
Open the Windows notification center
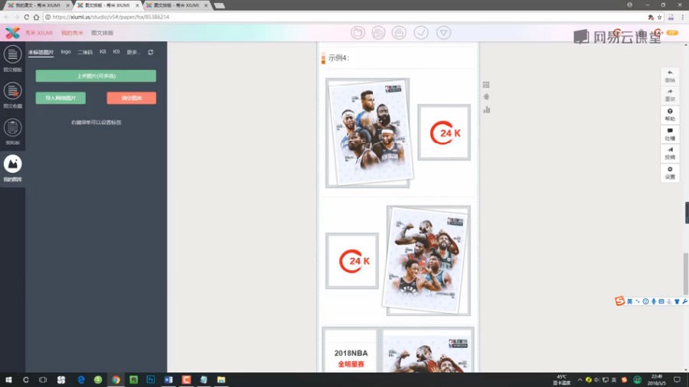click(x=678, y=379)
